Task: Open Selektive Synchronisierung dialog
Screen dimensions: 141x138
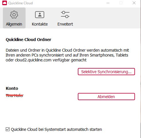Action: 106,72
